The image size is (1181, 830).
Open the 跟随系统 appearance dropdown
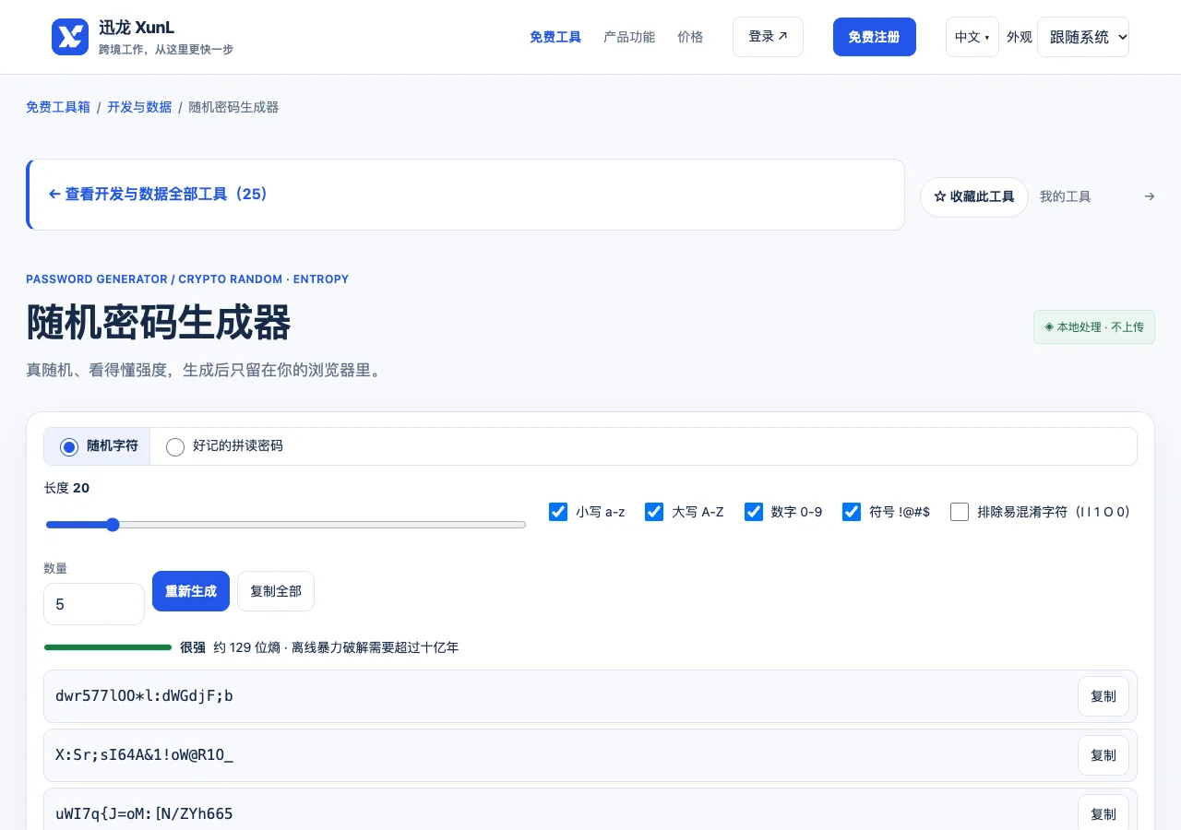pos(1083,37)
